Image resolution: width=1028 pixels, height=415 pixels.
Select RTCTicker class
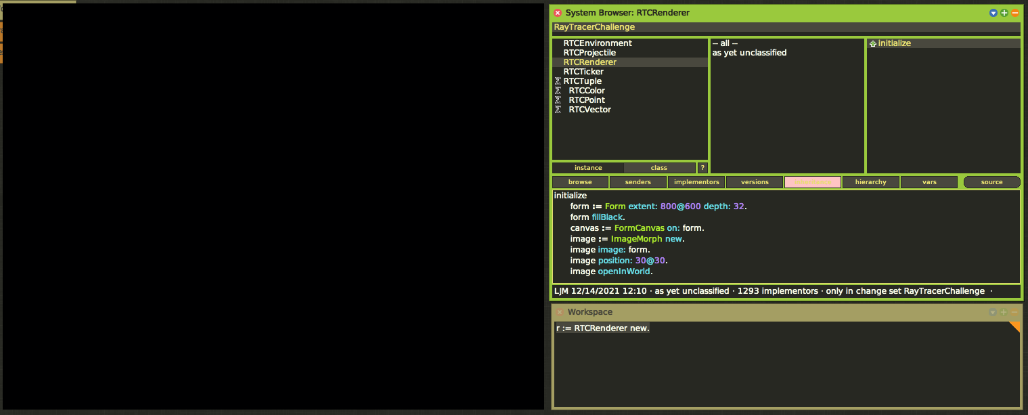(630, 72)
